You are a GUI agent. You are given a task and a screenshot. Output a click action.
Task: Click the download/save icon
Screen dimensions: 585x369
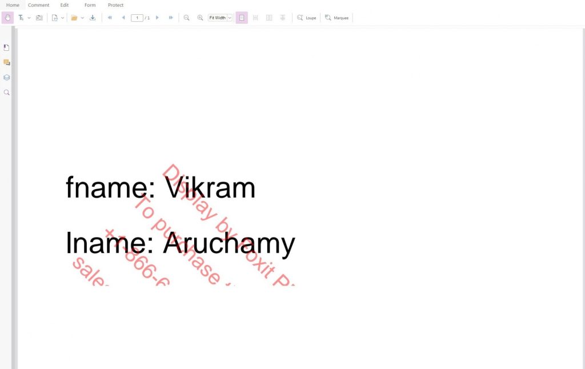click(x=93, y=18)
